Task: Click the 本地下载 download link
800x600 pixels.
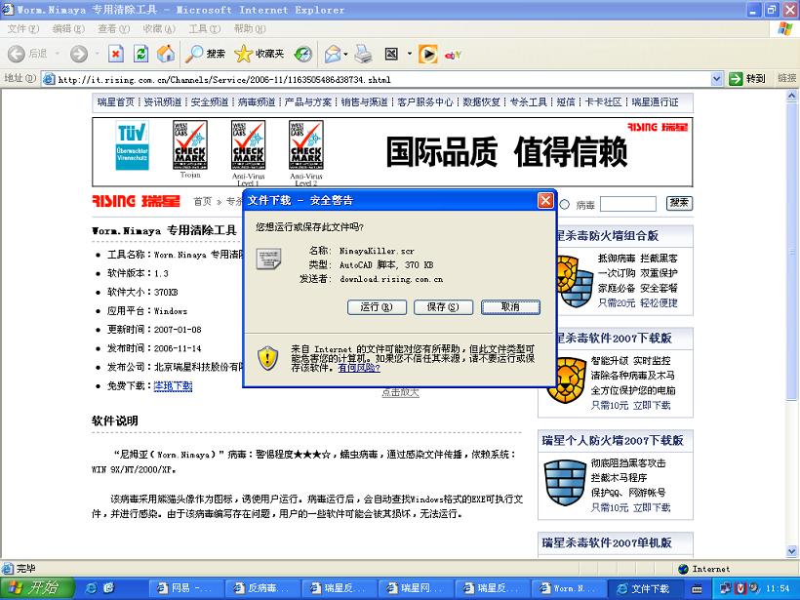Action: (173, 386)
